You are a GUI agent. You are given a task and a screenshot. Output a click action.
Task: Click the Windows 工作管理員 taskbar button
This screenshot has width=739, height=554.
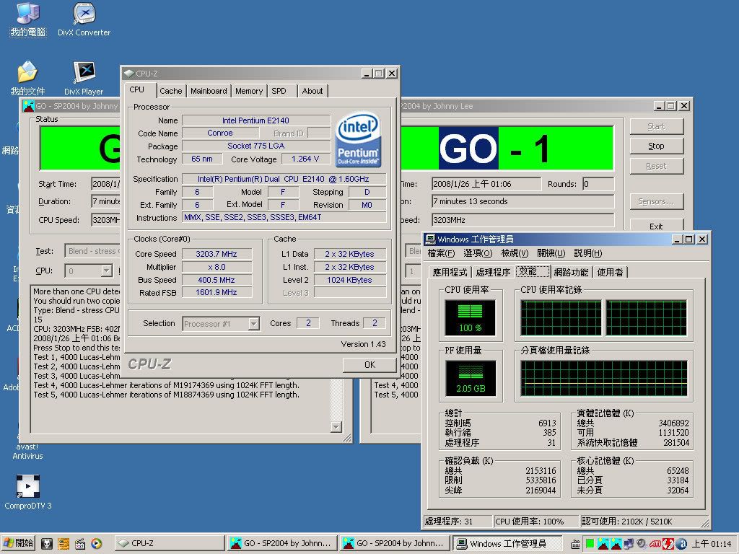[x=507, y=544]
